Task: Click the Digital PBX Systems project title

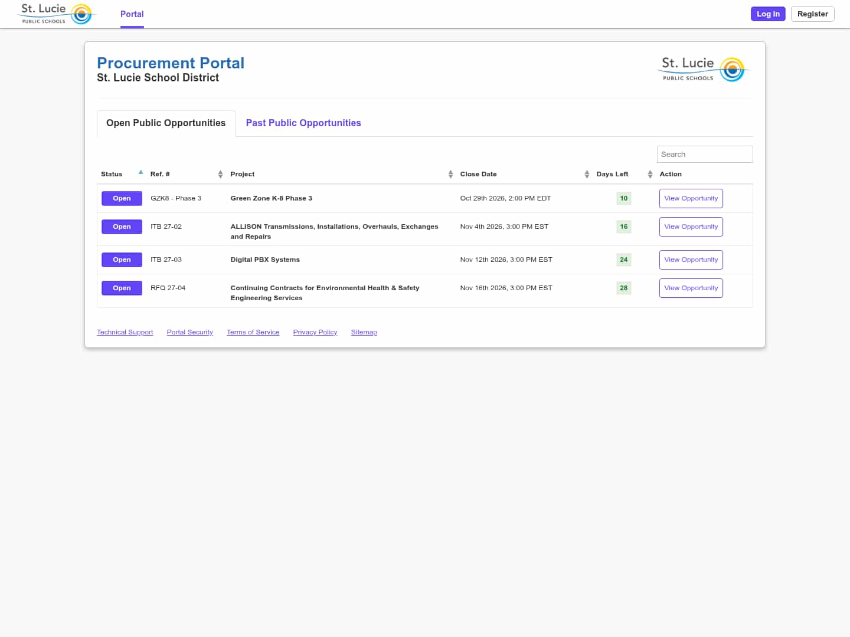Action: click(x=265, y=260)
